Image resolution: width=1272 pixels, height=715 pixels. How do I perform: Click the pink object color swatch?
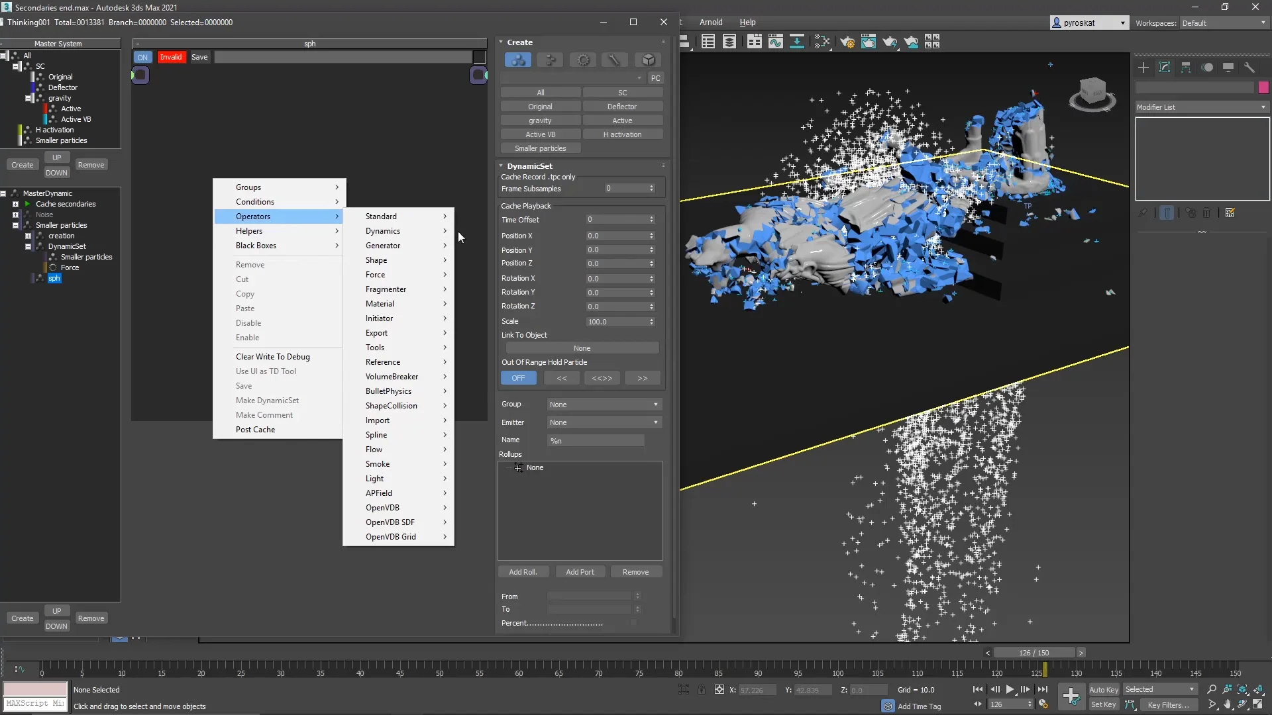tap(1263, 87)
